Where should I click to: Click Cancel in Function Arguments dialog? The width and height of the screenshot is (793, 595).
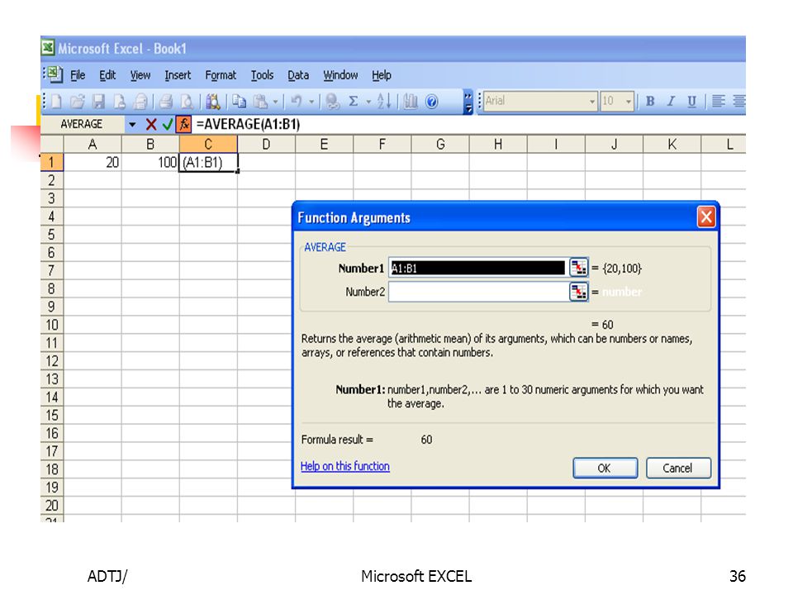tap(678, 468)
